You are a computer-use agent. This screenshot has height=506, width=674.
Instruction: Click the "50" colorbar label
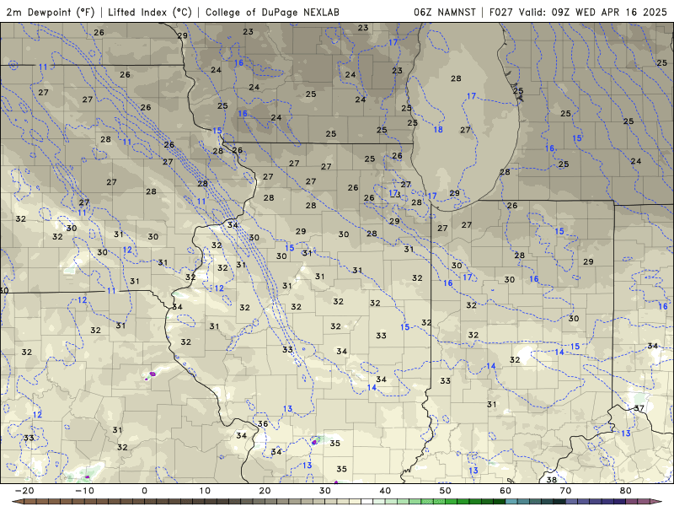pyautogui.click(x=446, y=491)
